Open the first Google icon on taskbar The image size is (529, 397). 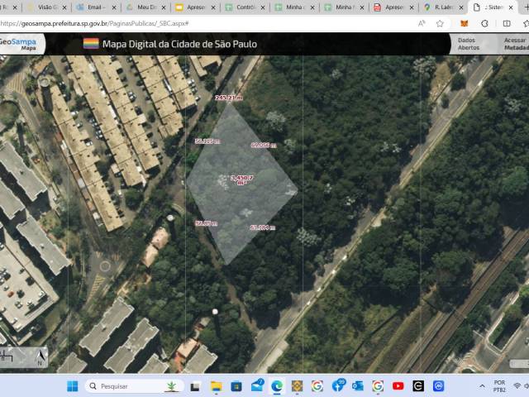pos(317,386)
